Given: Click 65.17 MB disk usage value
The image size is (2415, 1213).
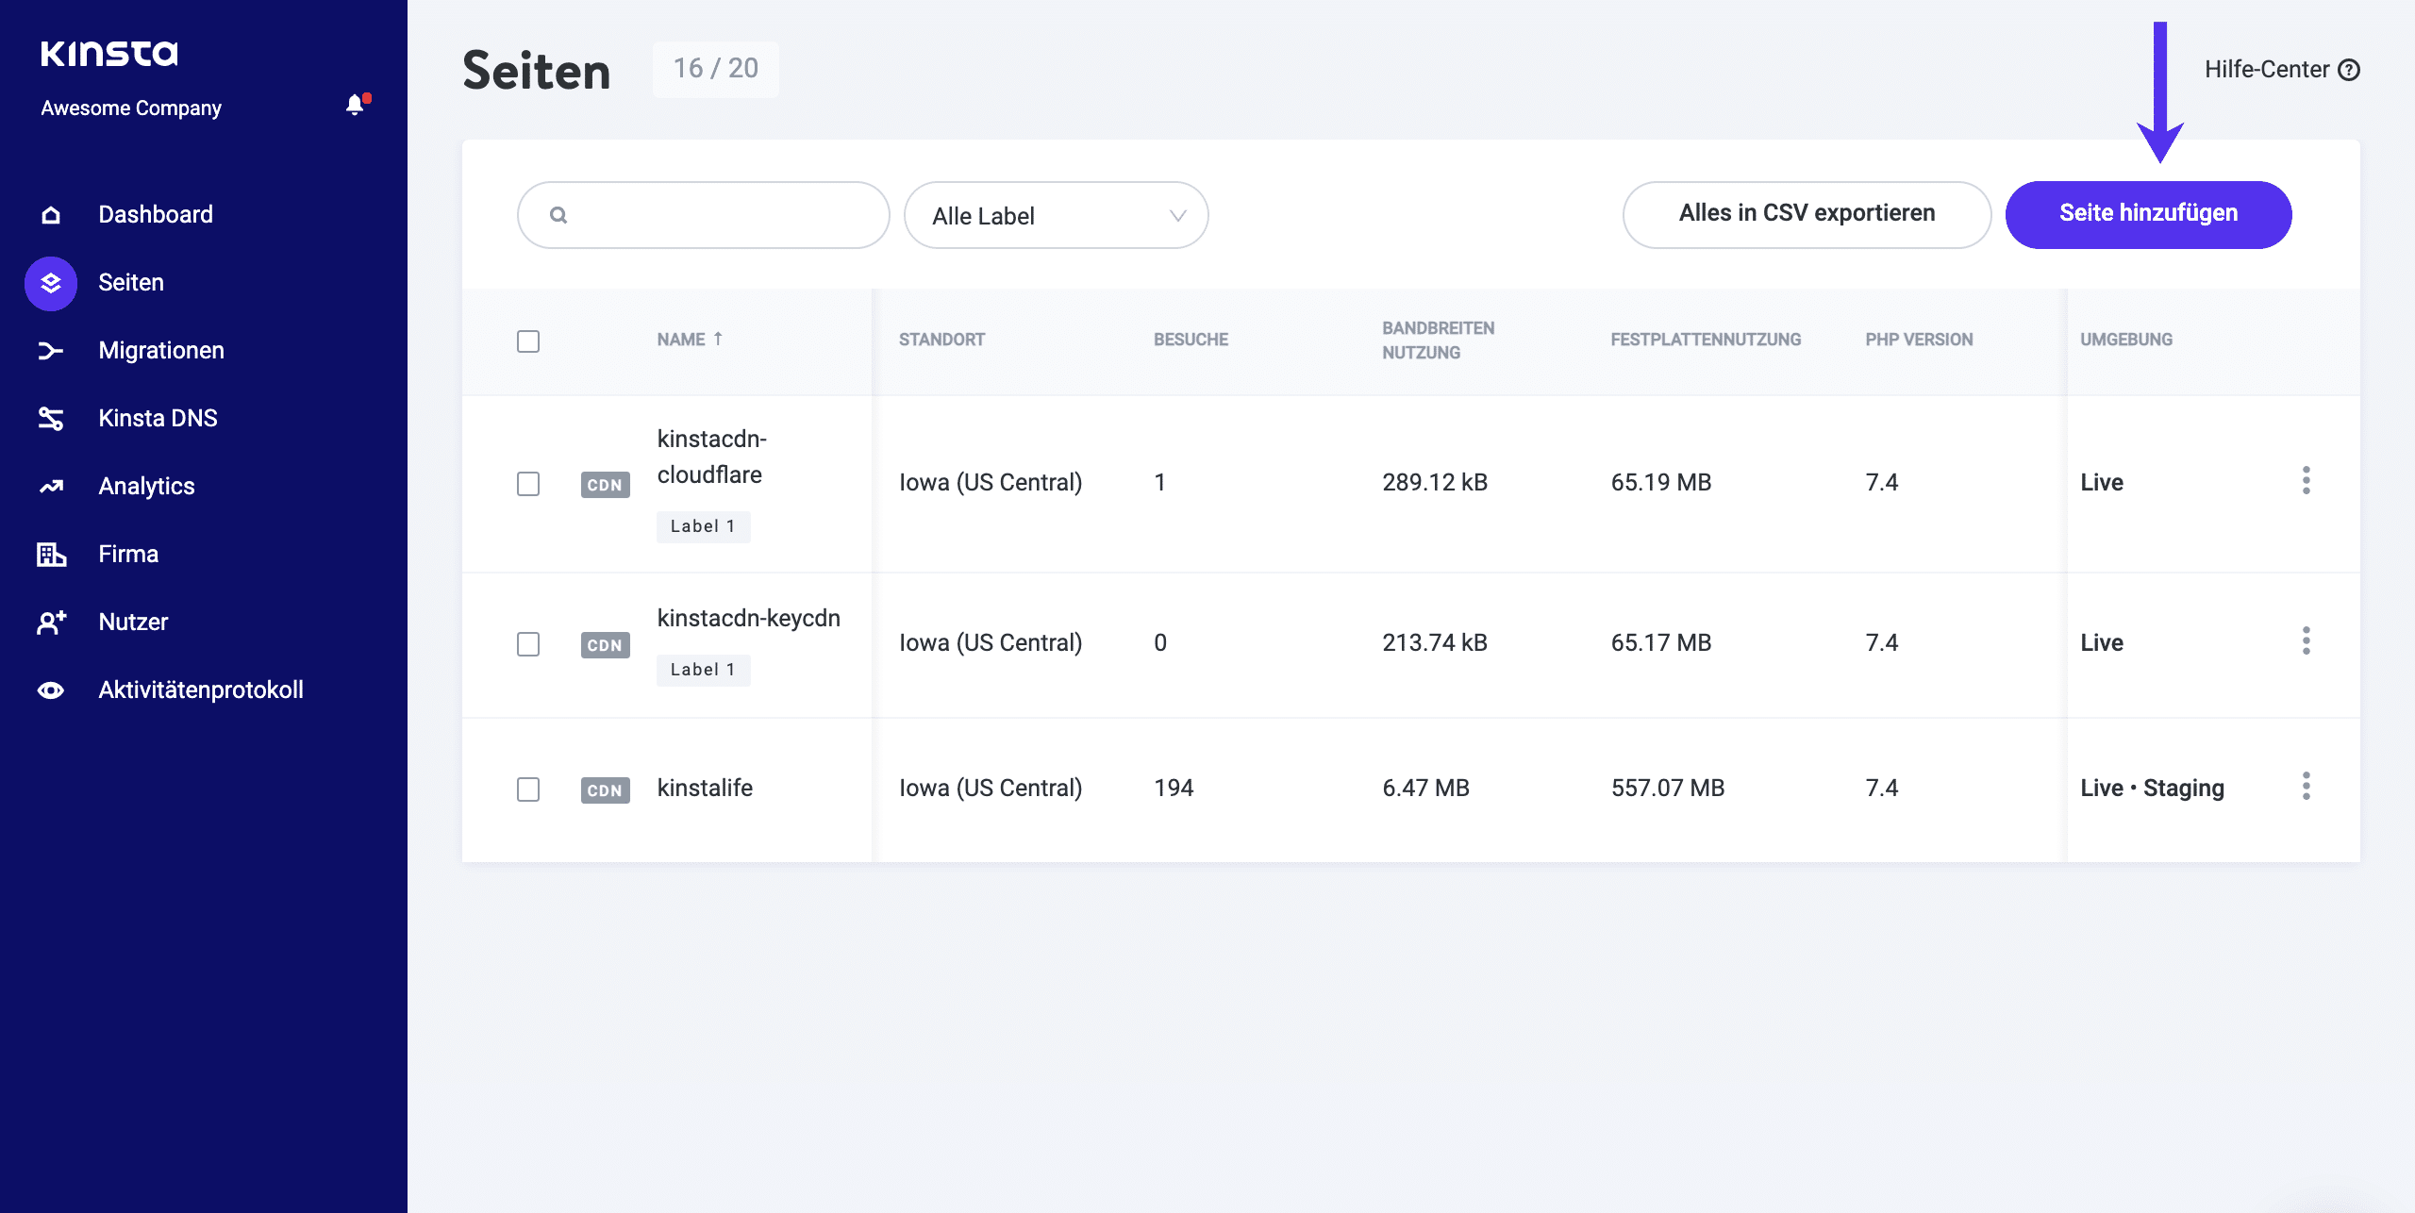Looking at the screenshot, I should [x=1661, y=643].
